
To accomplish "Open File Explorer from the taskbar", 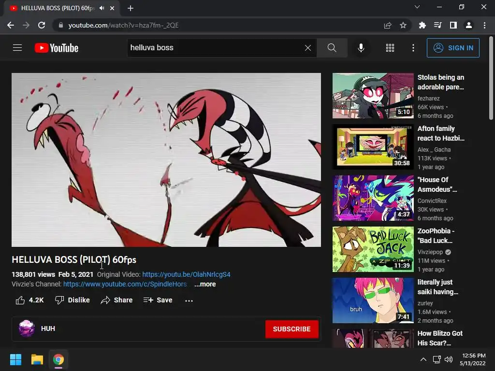I will click(x=37, y=359).
